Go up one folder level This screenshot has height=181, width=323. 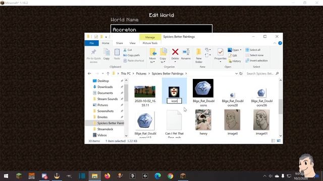pyautogui.click(x=108, y=73)
